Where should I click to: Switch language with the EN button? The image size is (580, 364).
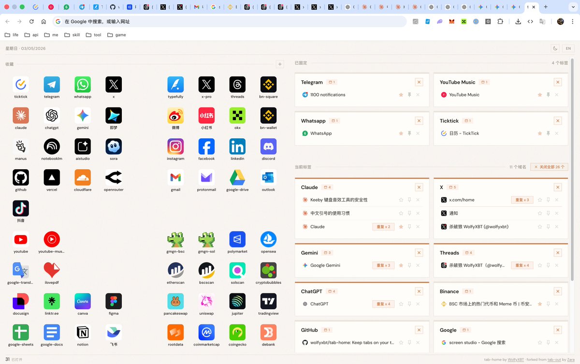(x=568, y=48)
